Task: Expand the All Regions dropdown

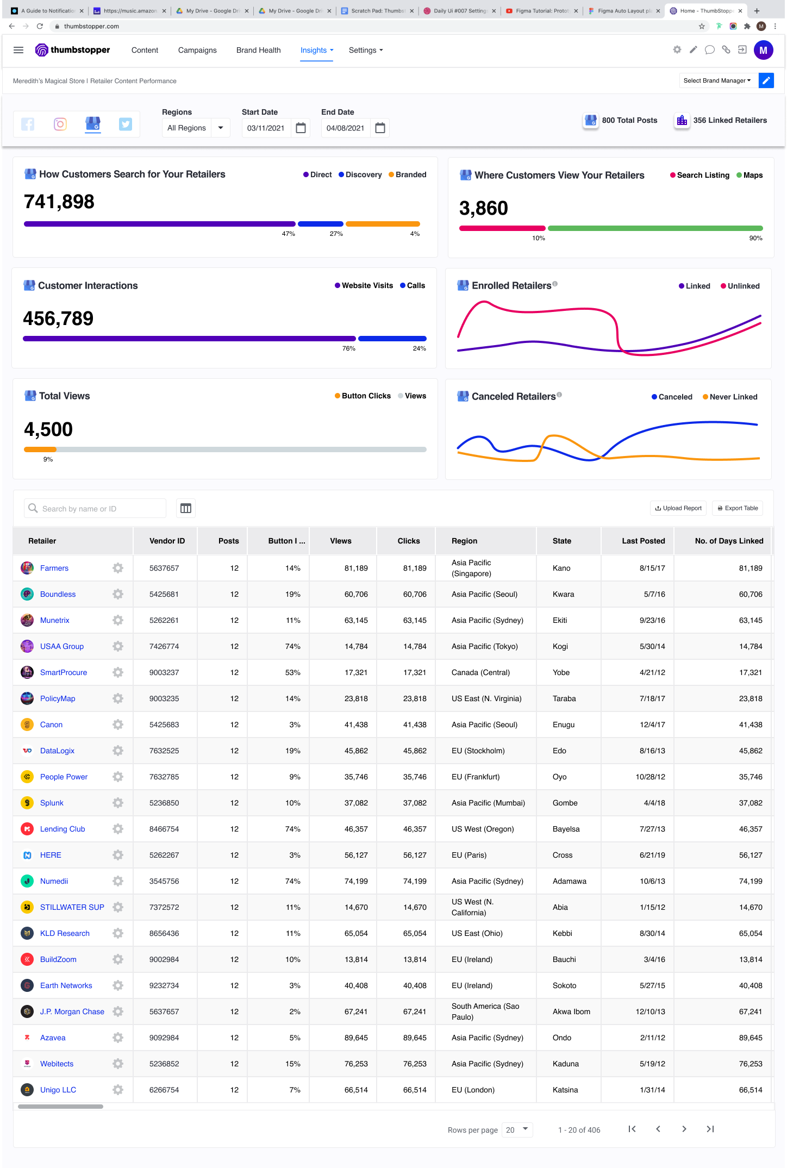Action: pos(196,128)
